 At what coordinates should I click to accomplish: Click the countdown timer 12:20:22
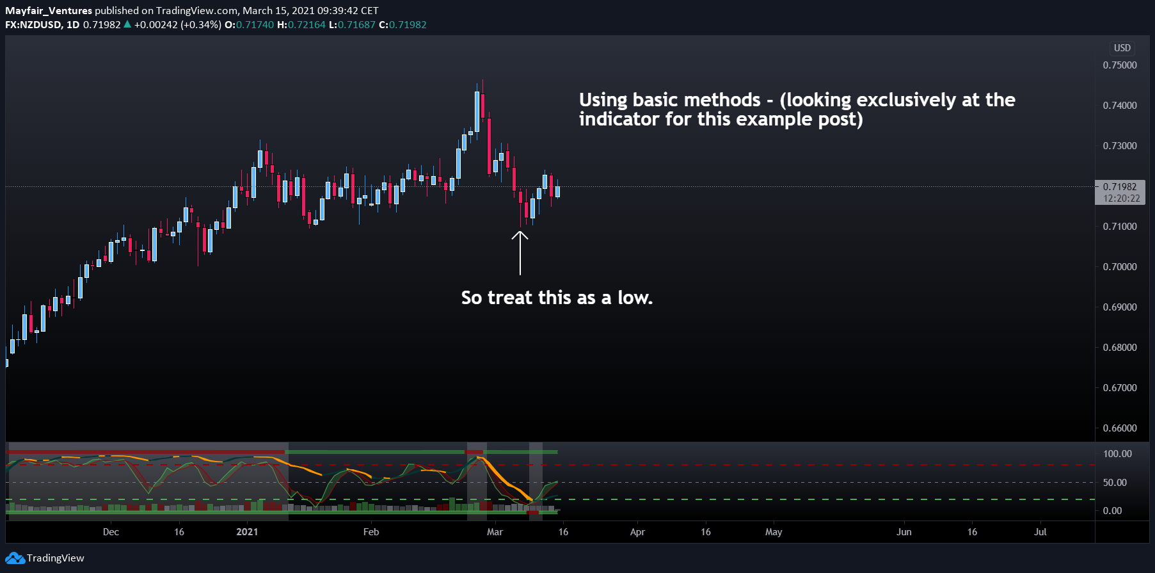[x=1121, y=198]
